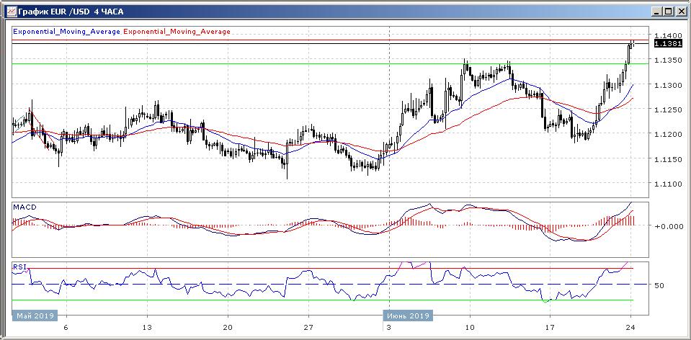Maximize the EUR/USD chart window
This screenshot has height=340, width=691.
tap(667, 12)
